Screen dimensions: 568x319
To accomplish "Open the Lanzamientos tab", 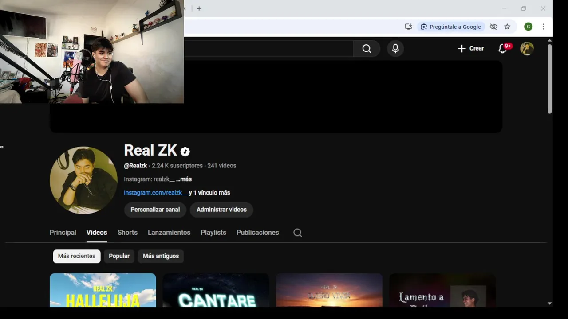I will tap(169, 233).
